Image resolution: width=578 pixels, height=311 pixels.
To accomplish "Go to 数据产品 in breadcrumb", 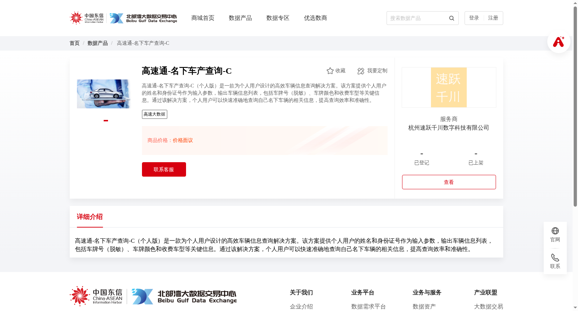I will 98,43.
